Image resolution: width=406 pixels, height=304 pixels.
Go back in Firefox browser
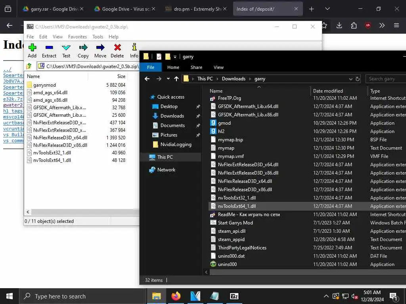click(x=10, y=25)
